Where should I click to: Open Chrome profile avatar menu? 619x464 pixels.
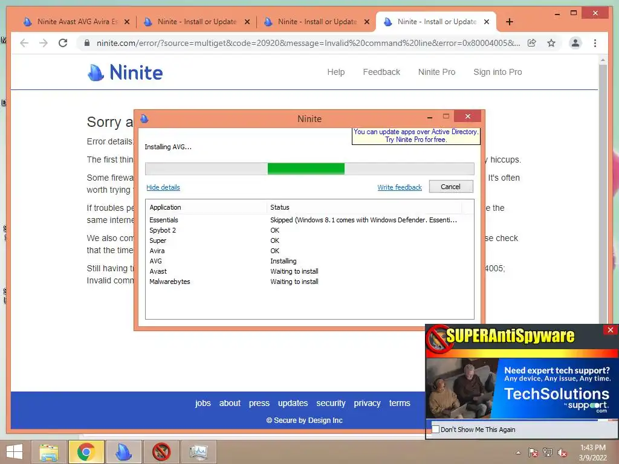(575, 43)
